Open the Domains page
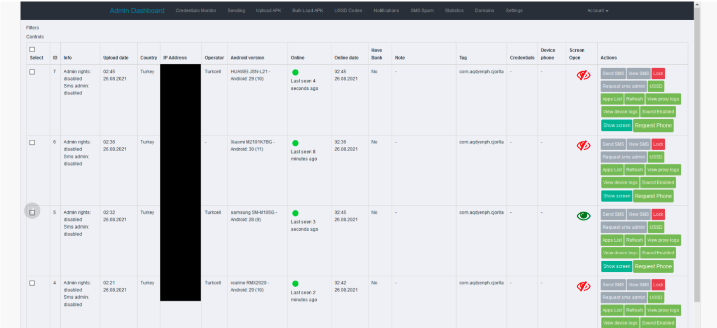 point(484,11)
